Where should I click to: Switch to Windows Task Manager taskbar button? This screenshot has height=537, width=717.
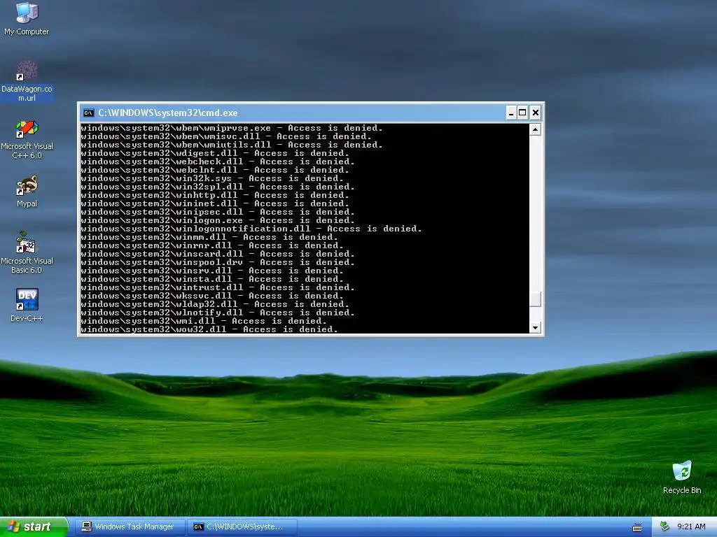coord(130,527)
